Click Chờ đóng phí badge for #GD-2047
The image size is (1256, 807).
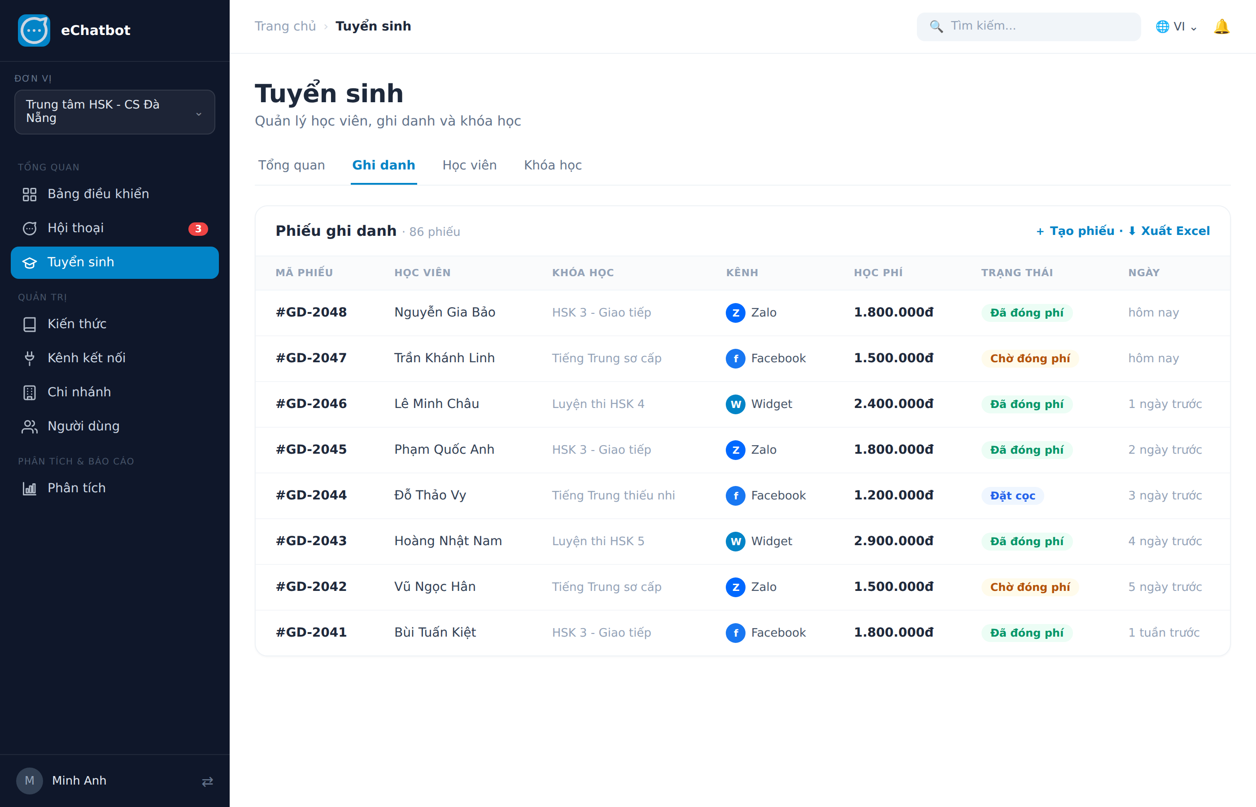tap(1029, 358)
